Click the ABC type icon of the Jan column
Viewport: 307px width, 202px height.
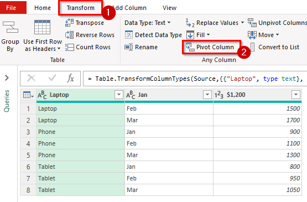coord(131,95)
